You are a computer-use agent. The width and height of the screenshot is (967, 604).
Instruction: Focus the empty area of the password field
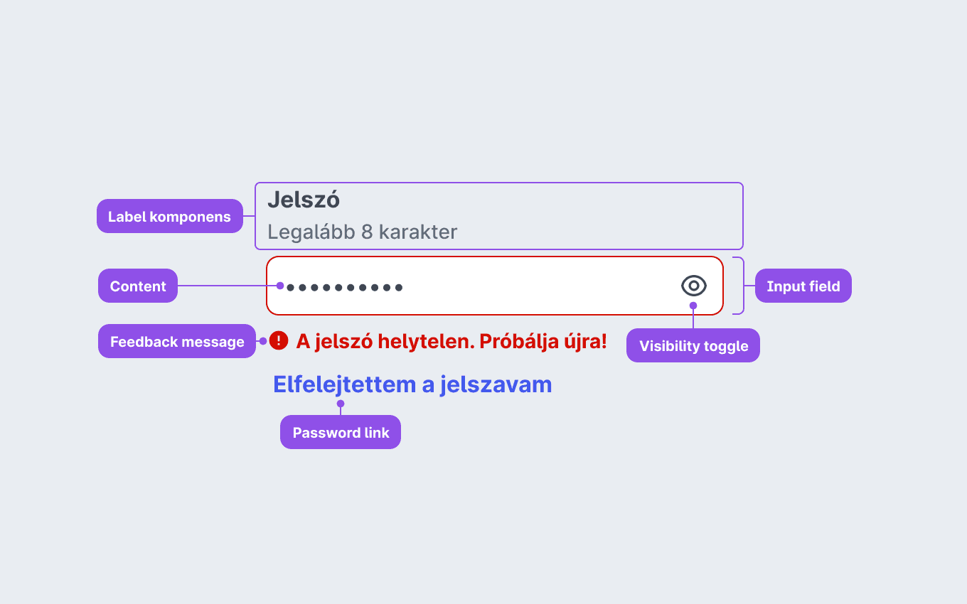click(540, 286)
